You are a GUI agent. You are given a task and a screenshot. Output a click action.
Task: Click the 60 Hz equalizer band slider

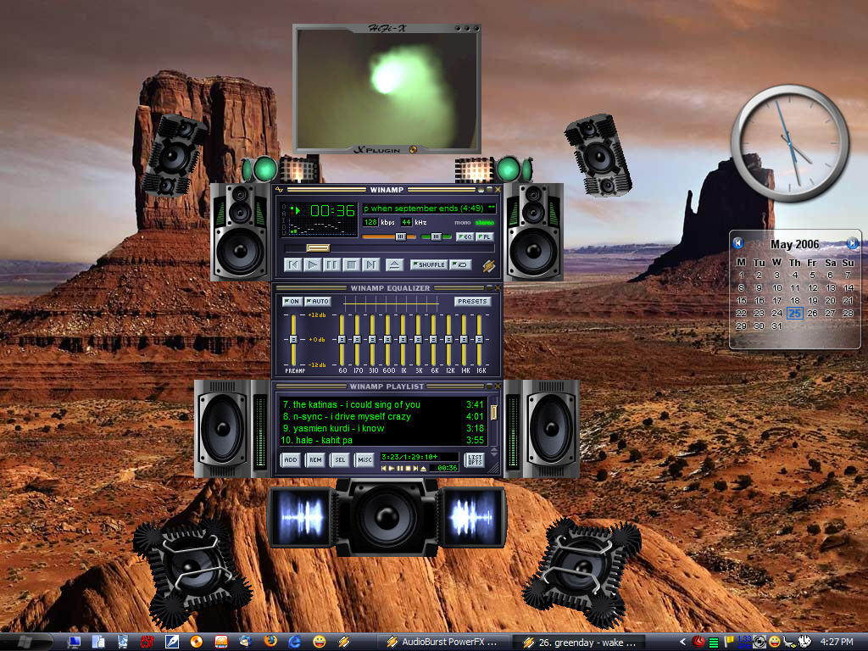point(342,339)
